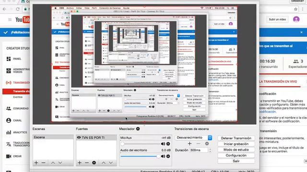The image size is (307, 172).
Task: Open Mic/Aux gear settings
Action: (x=168, y=144)
